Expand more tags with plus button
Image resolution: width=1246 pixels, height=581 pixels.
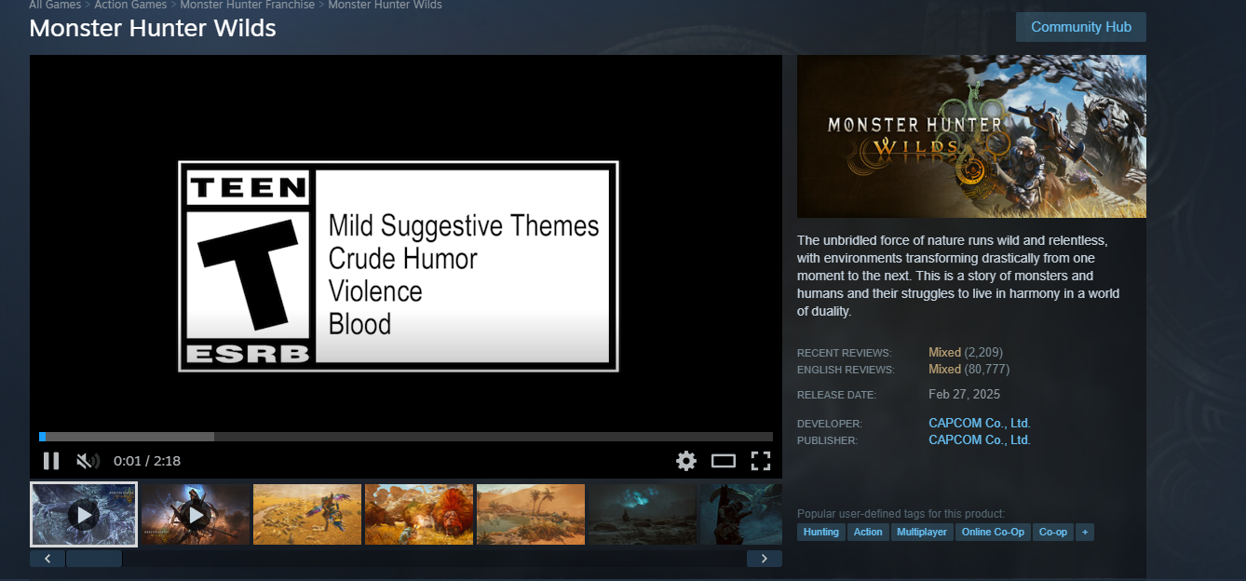(x=1085, y=533)
